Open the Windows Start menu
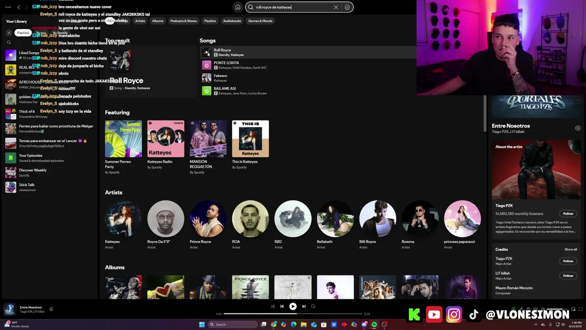 [x=202, y=324]
